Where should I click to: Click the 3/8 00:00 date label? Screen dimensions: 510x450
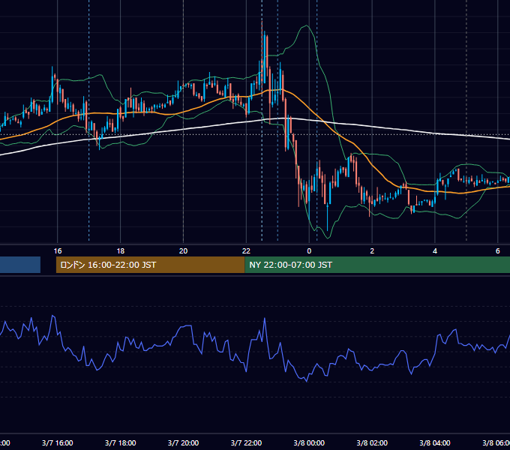coord(309,442)
